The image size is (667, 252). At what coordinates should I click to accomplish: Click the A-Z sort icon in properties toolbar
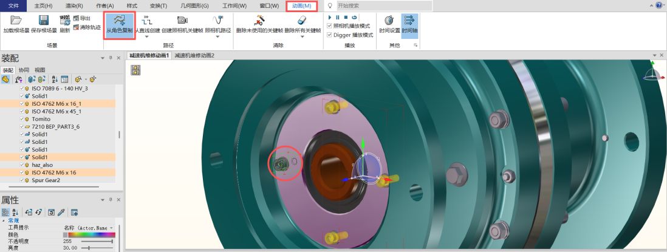(15, 212)
